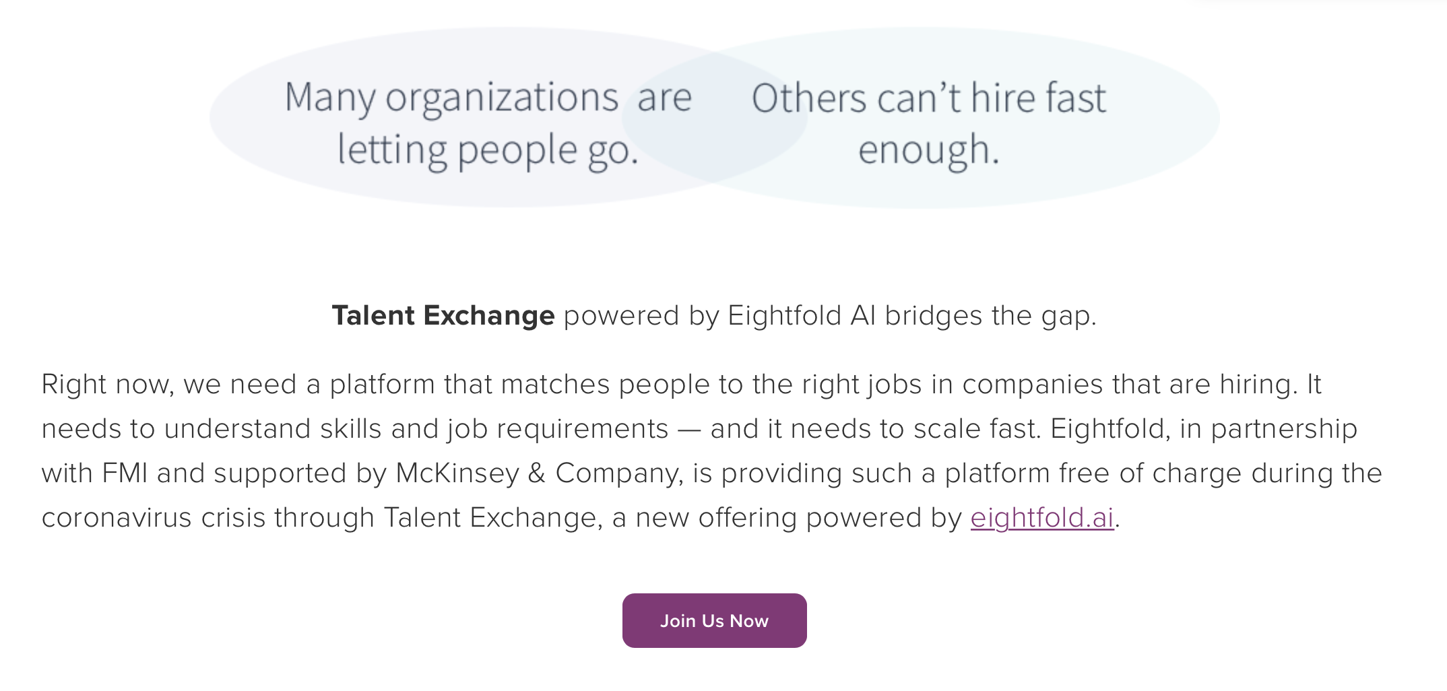This screenshot has width=1447, height=691.
Task: Open the eightfold.ai link
Action: pos(1042,518)
